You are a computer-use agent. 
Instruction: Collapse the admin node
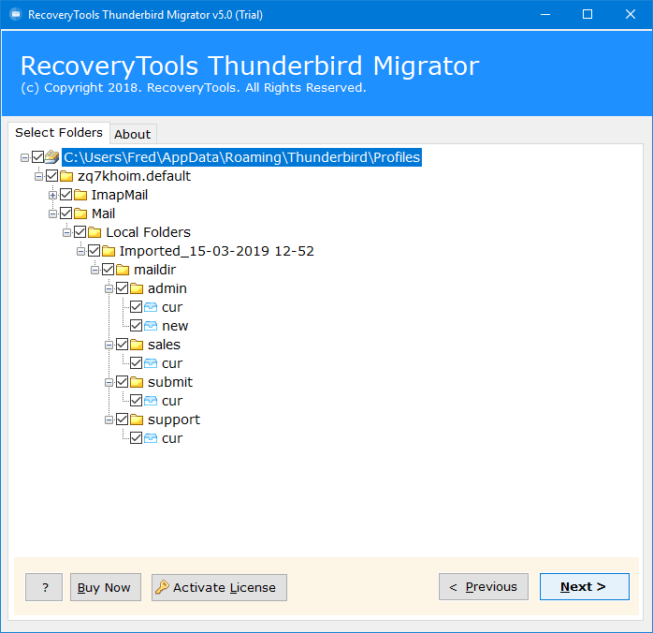tap(109, 288)
